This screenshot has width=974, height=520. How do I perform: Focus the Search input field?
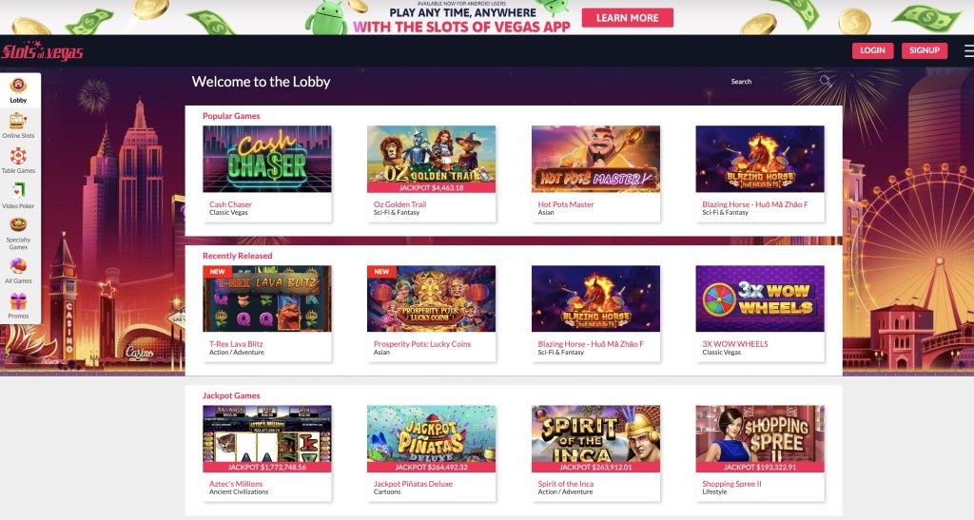[770, 82]
